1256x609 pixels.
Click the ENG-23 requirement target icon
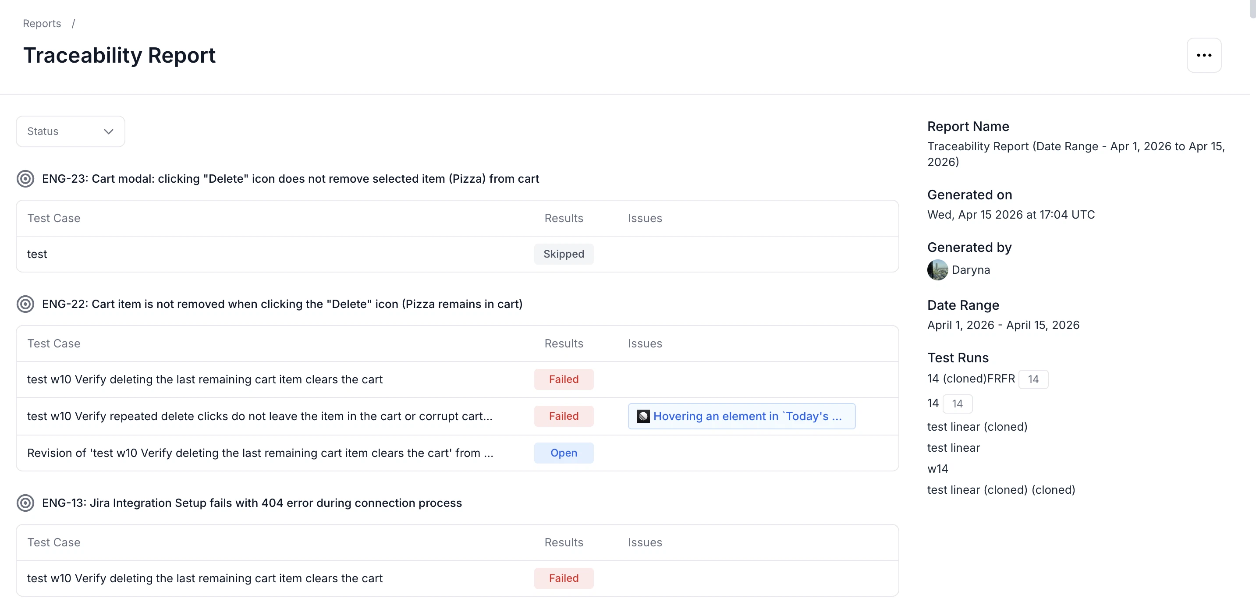point(25,179)
